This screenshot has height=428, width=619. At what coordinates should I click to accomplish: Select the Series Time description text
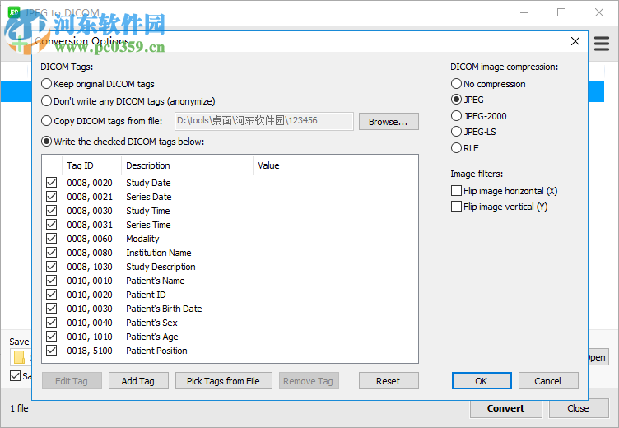coord(148,225)
